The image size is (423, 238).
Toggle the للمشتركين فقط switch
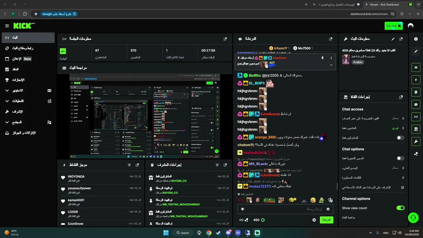coord(400,138)
